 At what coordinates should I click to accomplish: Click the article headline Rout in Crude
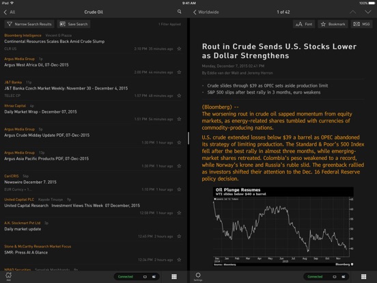tap(279, 51)
